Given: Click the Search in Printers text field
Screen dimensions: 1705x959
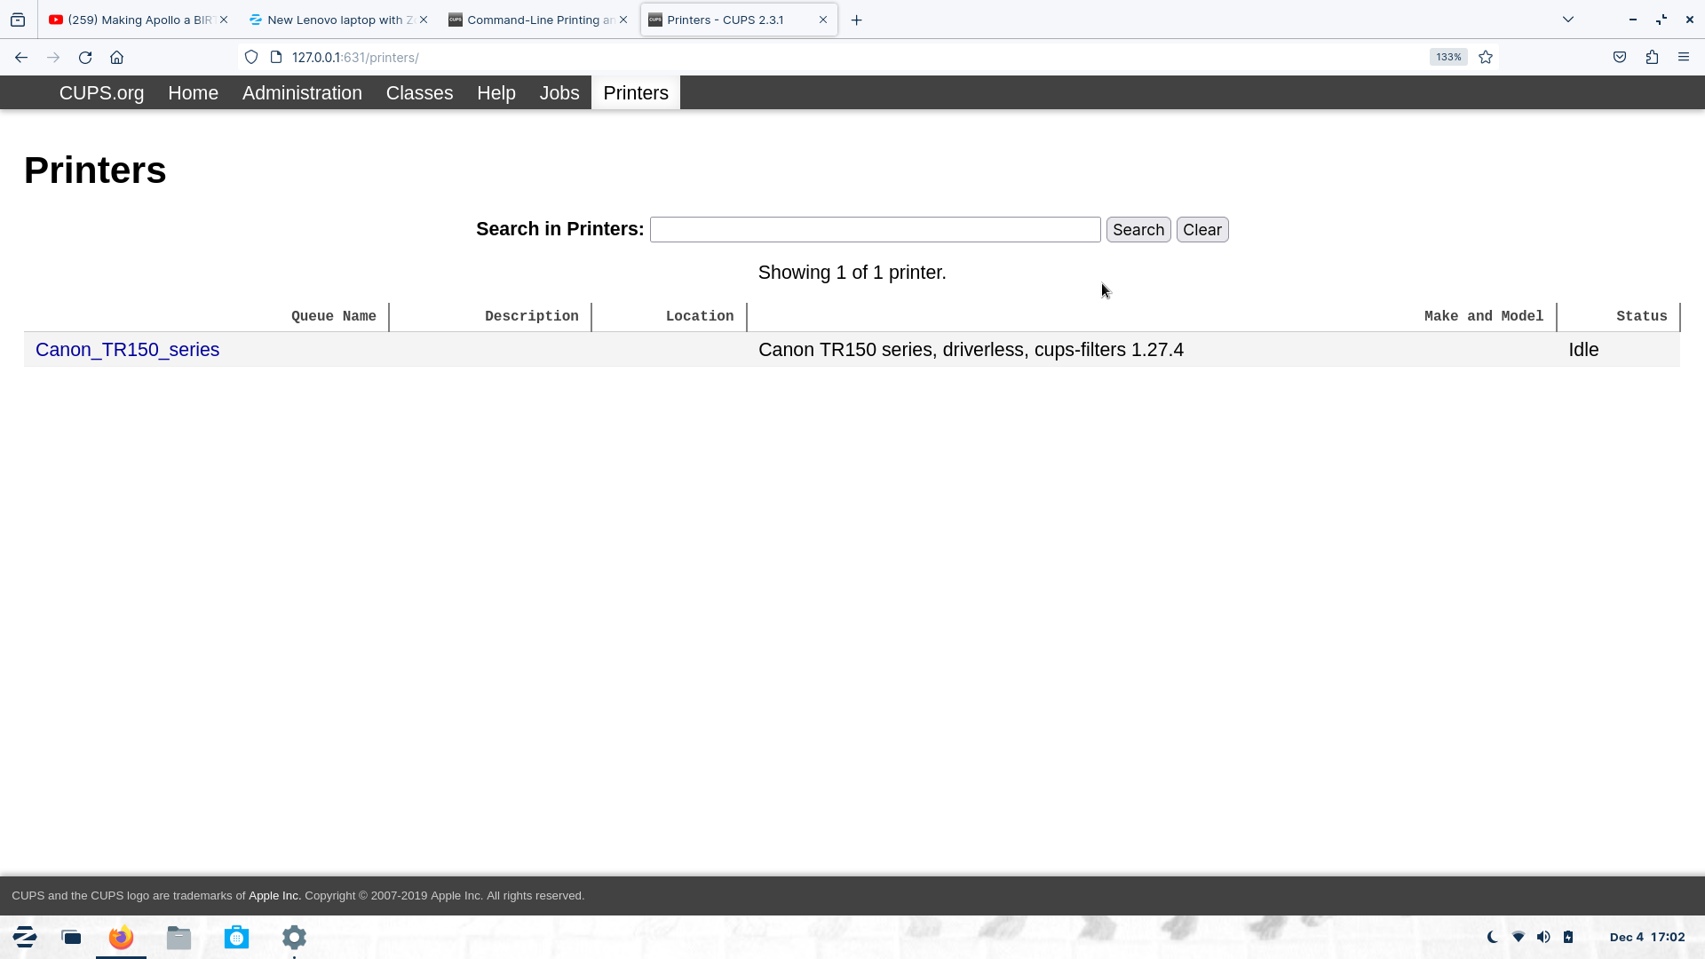Looking at the screenshot, I should [875, 230].
